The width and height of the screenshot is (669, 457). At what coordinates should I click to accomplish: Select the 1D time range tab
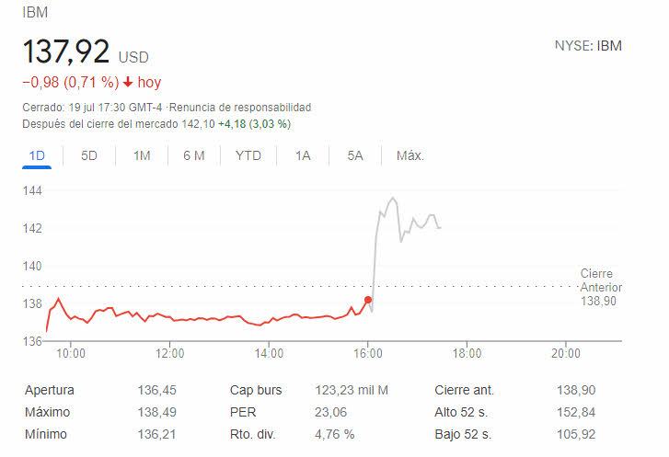point(38,155)
